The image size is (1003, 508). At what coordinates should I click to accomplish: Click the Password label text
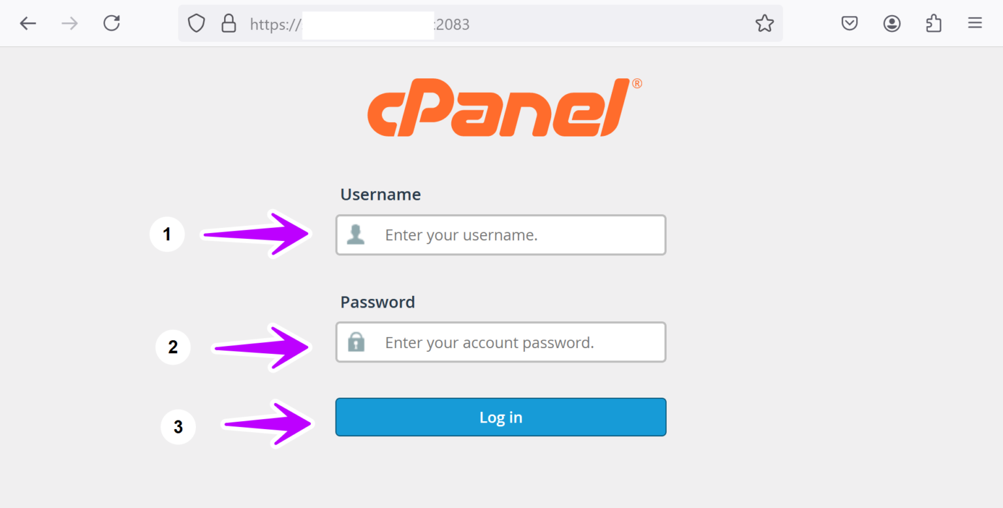point(377,302)
